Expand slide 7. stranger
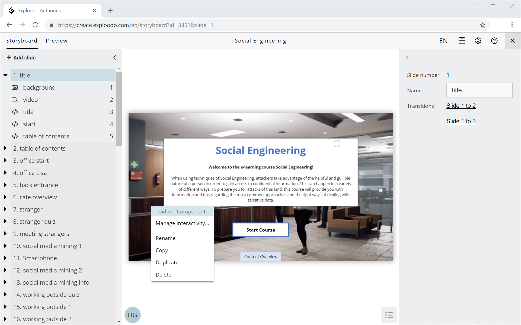The height and width of the screenshot is (325, 521). click(5, 209)
